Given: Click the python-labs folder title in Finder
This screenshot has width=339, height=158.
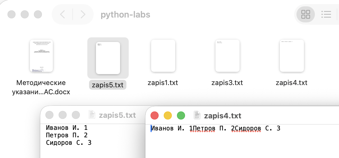Looking at the screenshot, I should click(x=126, y=14).
